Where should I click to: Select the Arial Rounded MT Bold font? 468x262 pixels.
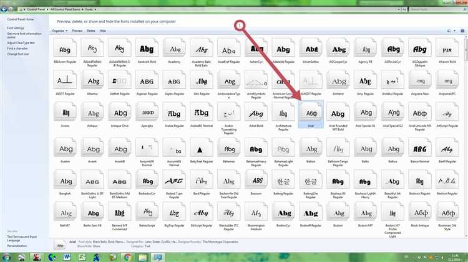338,116
